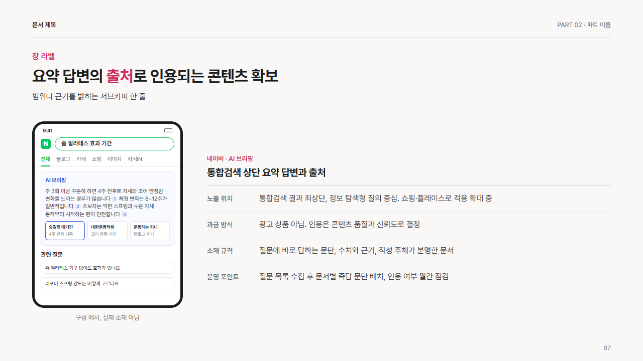
Task: Click the text starting 질문 목록 수집 후
Action: (x=354, y=277)
